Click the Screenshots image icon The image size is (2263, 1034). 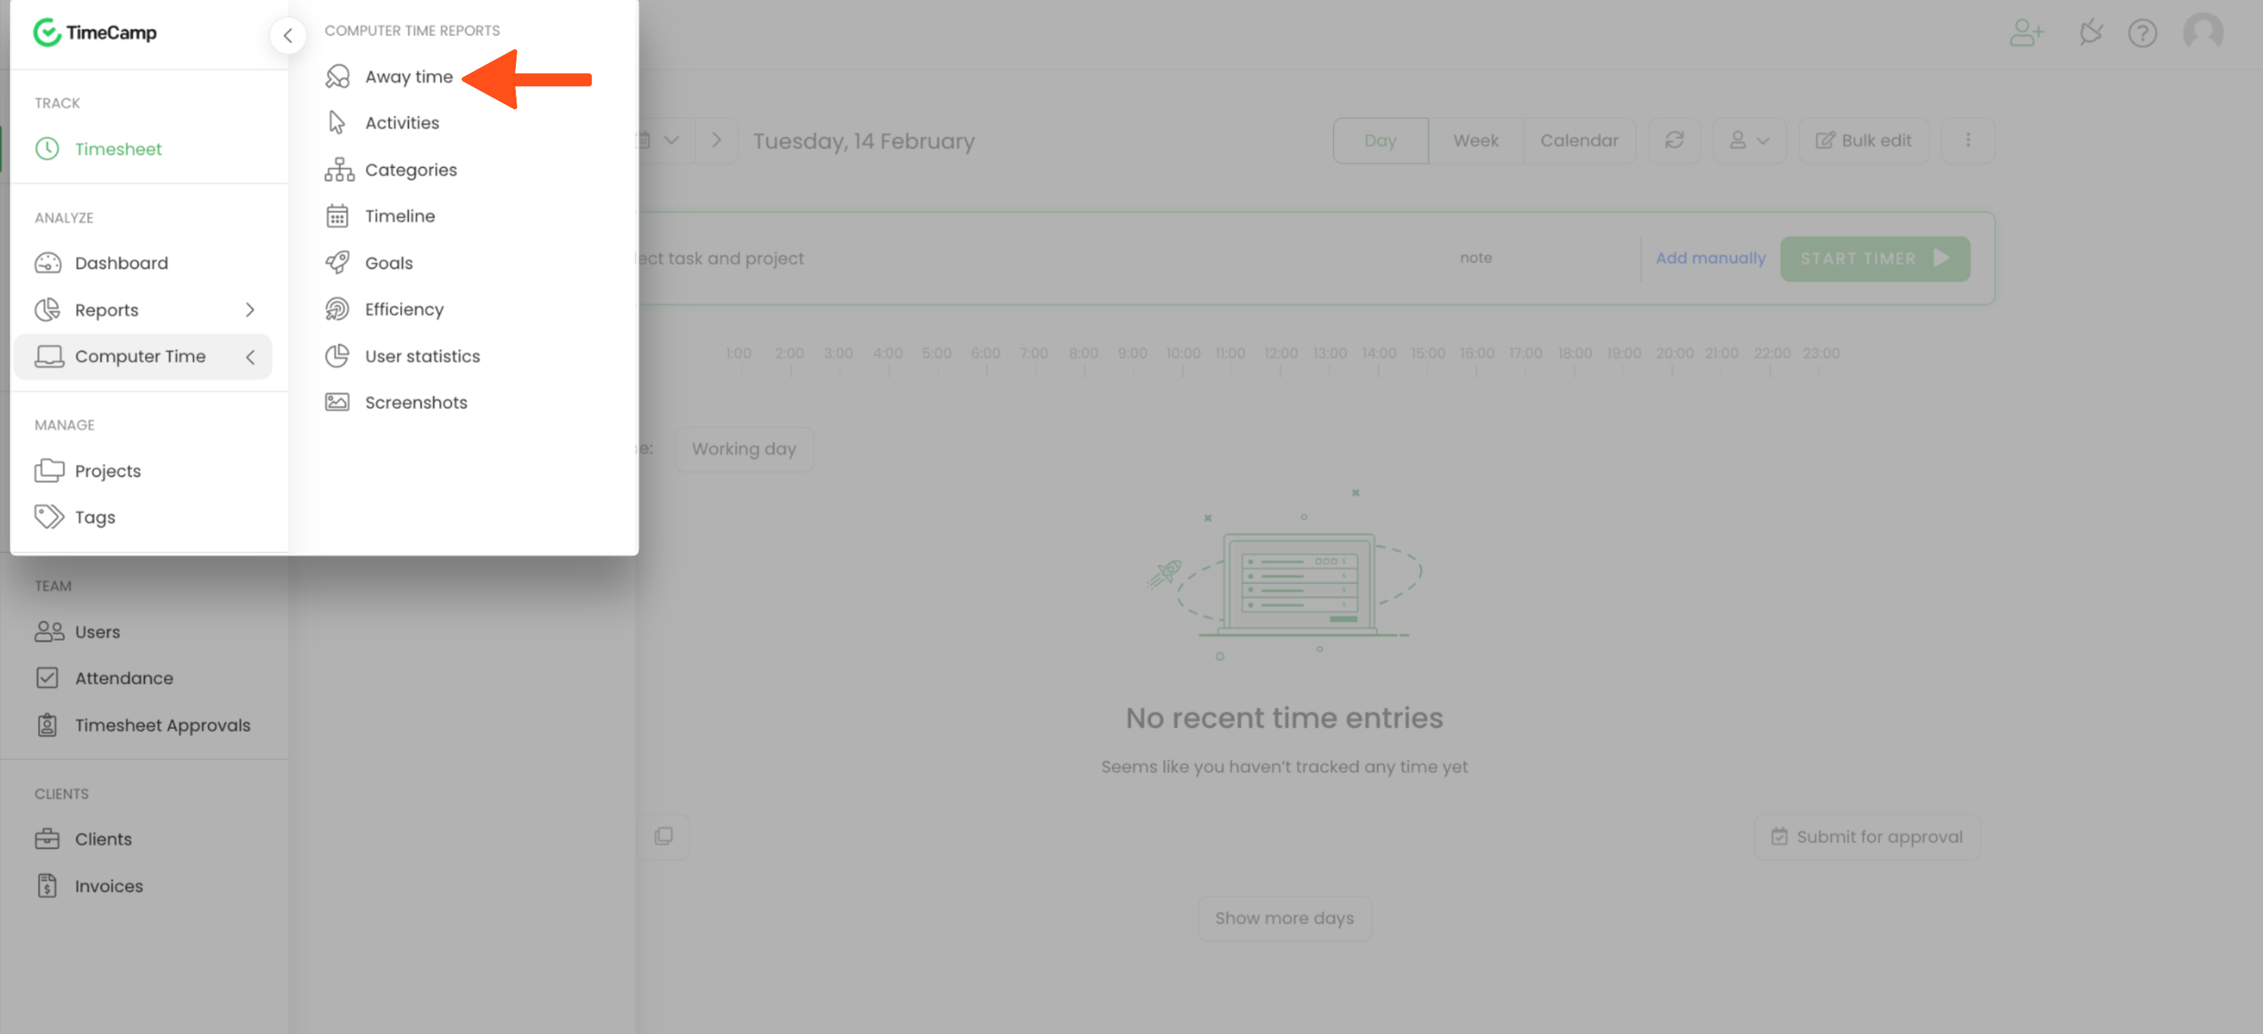pos(337,402)
